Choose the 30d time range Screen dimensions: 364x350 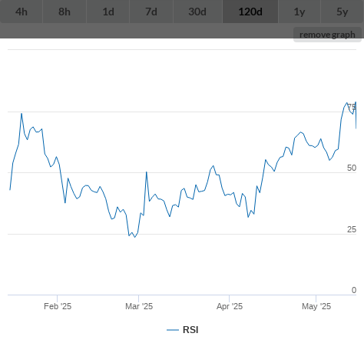tap(197, 12)
